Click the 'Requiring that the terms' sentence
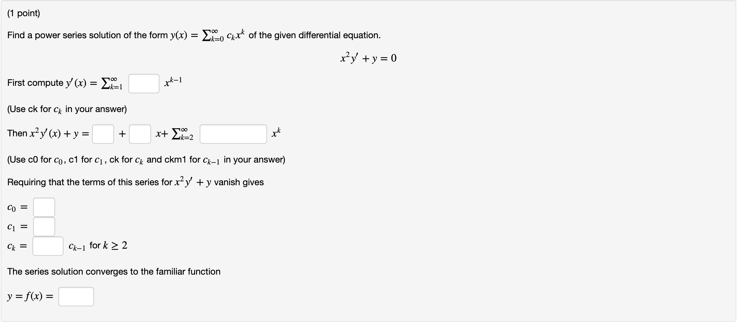Viewport: 748px width, 329px height. (135, 182)
